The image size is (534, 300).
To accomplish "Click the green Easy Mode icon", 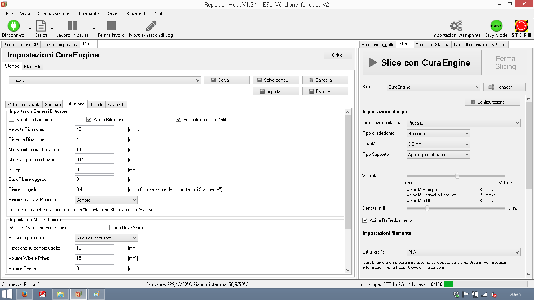I will tap(496, 26).
